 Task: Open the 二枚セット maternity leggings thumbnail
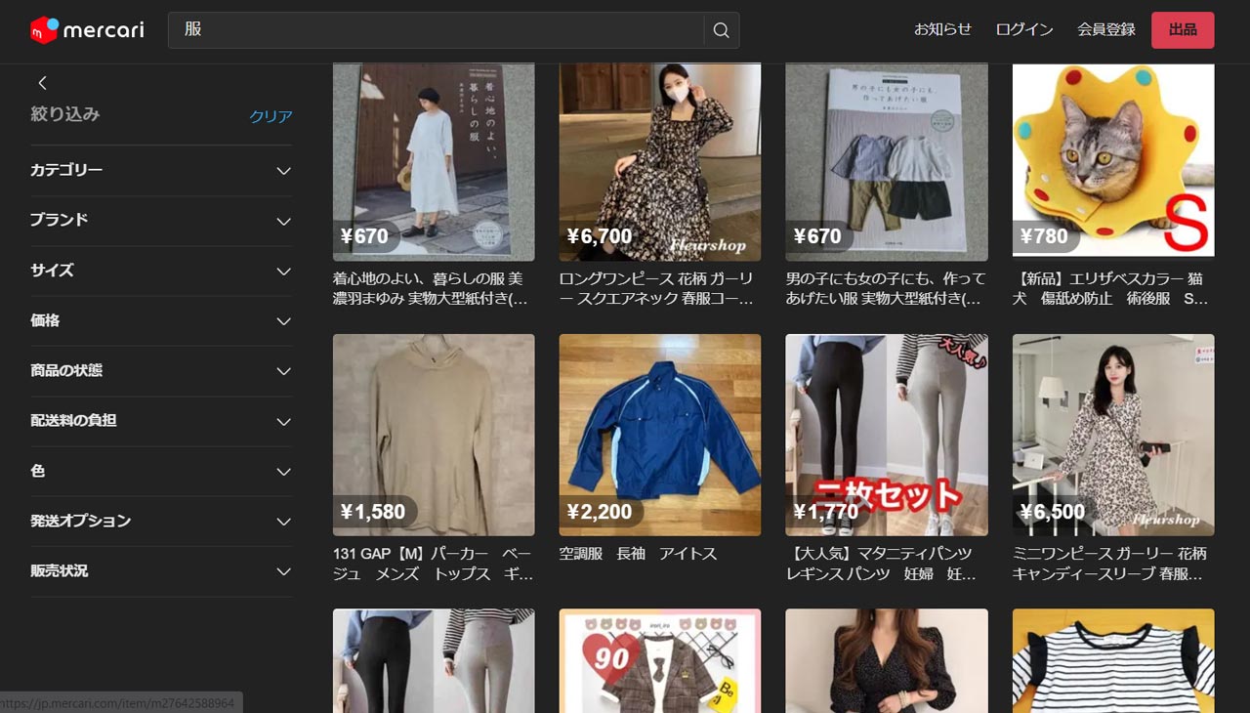(887, 435)
